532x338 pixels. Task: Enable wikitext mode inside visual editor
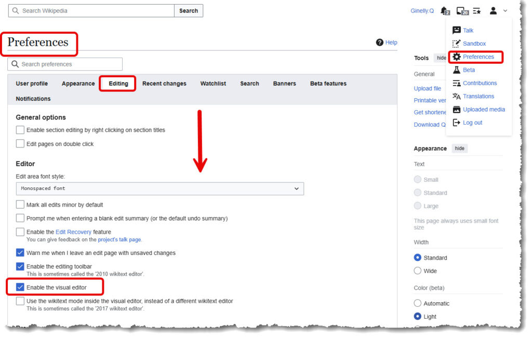[20, 301]
